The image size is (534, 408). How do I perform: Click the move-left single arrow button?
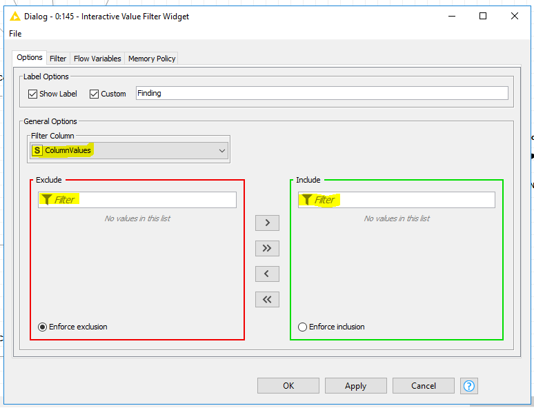point(267,274)
